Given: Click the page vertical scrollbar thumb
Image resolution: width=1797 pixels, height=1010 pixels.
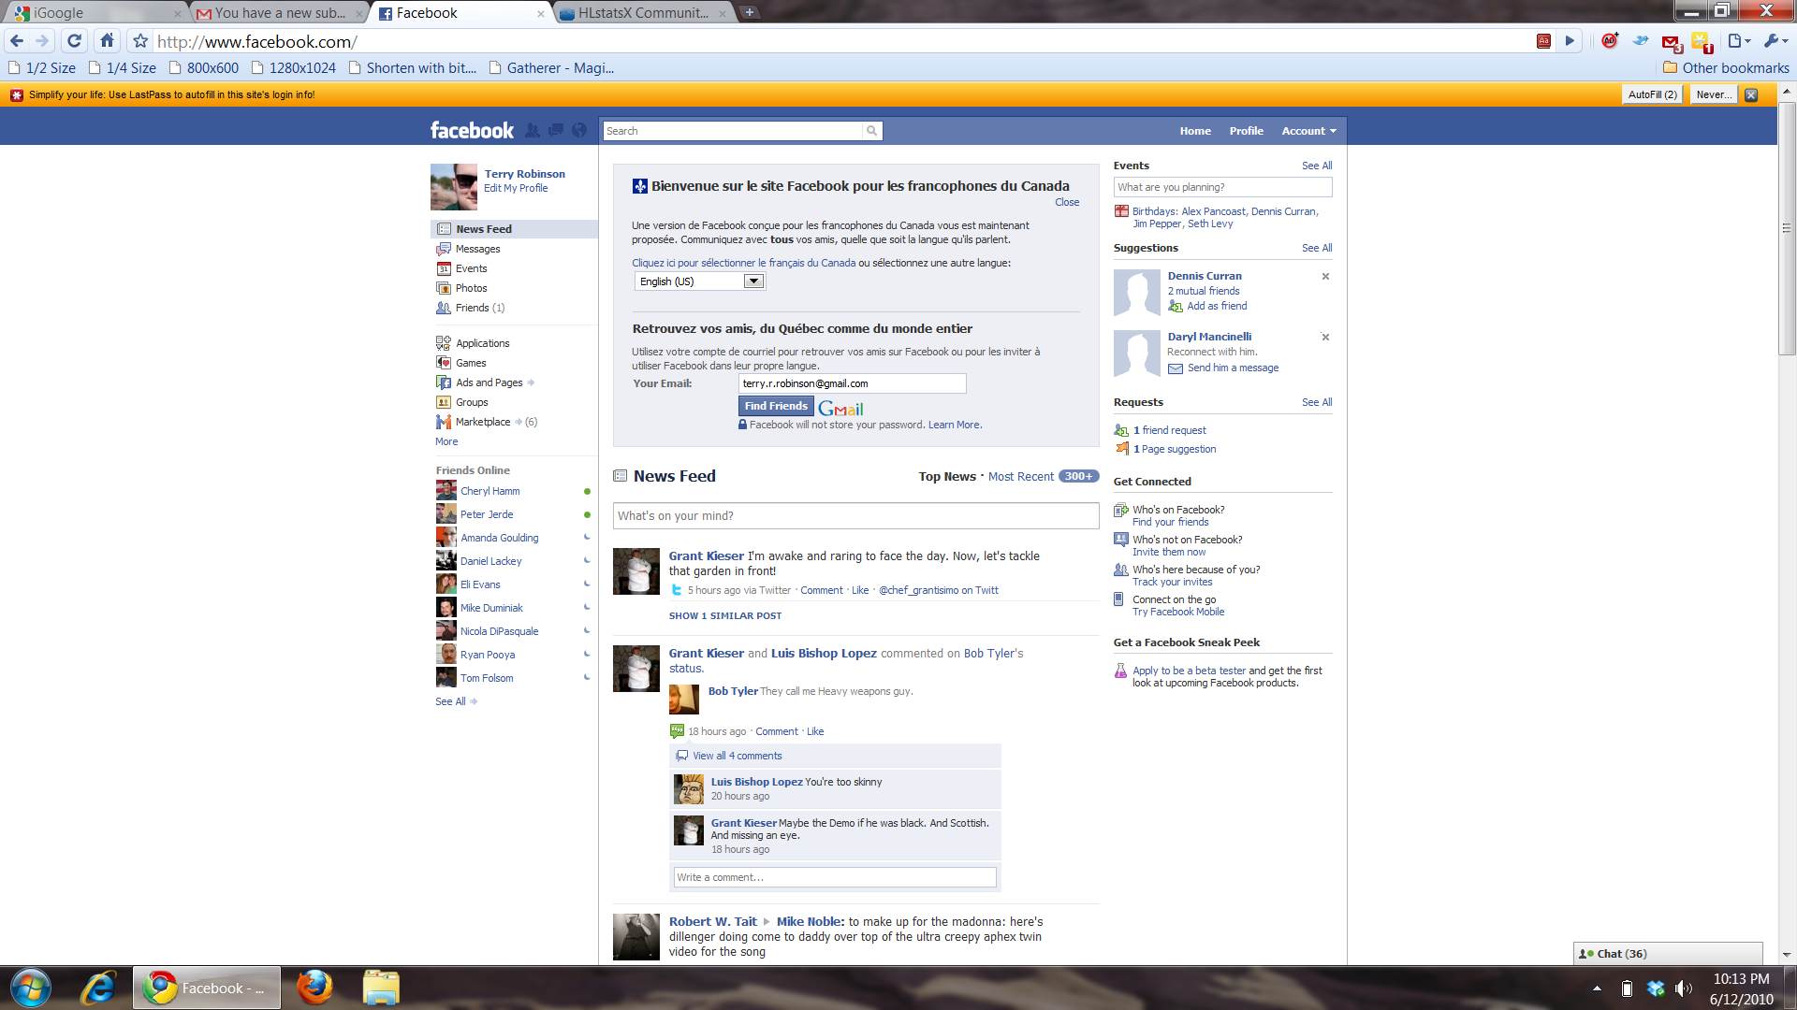Looking at the screenshot, I should point(1787,227).
